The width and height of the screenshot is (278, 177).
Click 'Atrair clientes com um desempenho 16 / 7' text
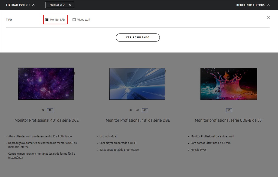(x=40, y=136)
